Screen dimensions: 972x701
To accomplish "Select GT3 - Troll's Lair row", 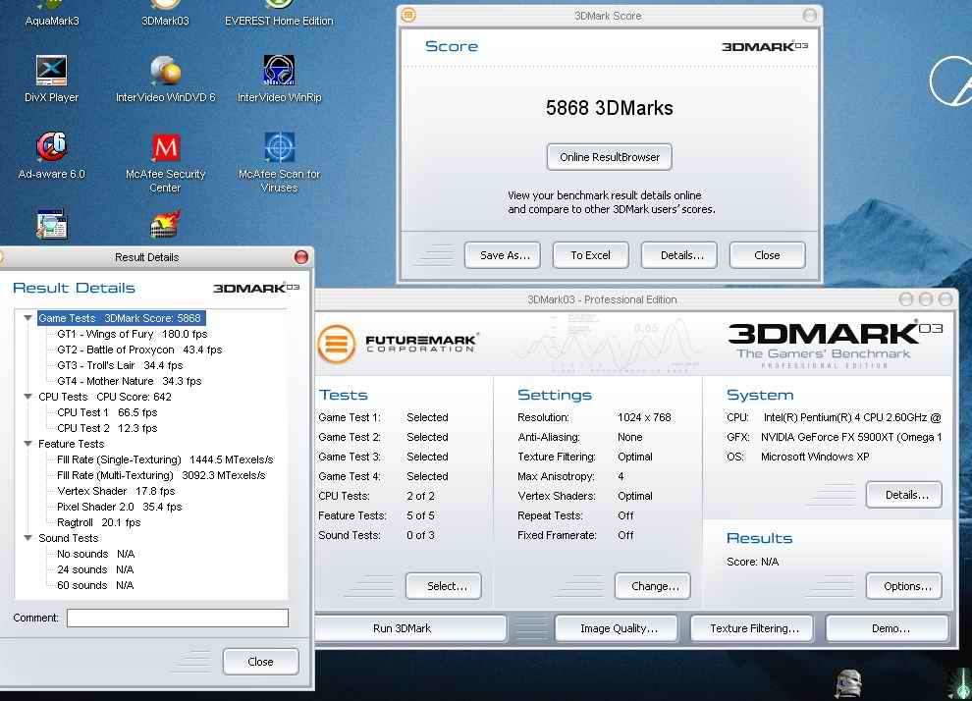I will click(x=120, y=365).
